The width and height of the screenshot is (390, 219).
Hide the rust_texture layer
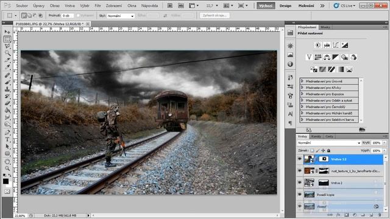pyautogui.click(x=300, y=170)
